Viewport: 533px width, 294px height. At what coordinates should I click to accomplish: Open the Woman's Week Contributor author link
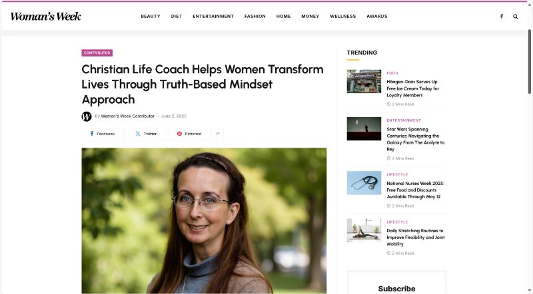pos(127,116)
